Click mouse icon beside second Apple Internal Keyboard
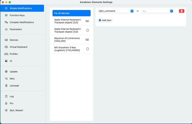This screenshot has width=192, height=124. pyautogui.click(x=88, y=30)
